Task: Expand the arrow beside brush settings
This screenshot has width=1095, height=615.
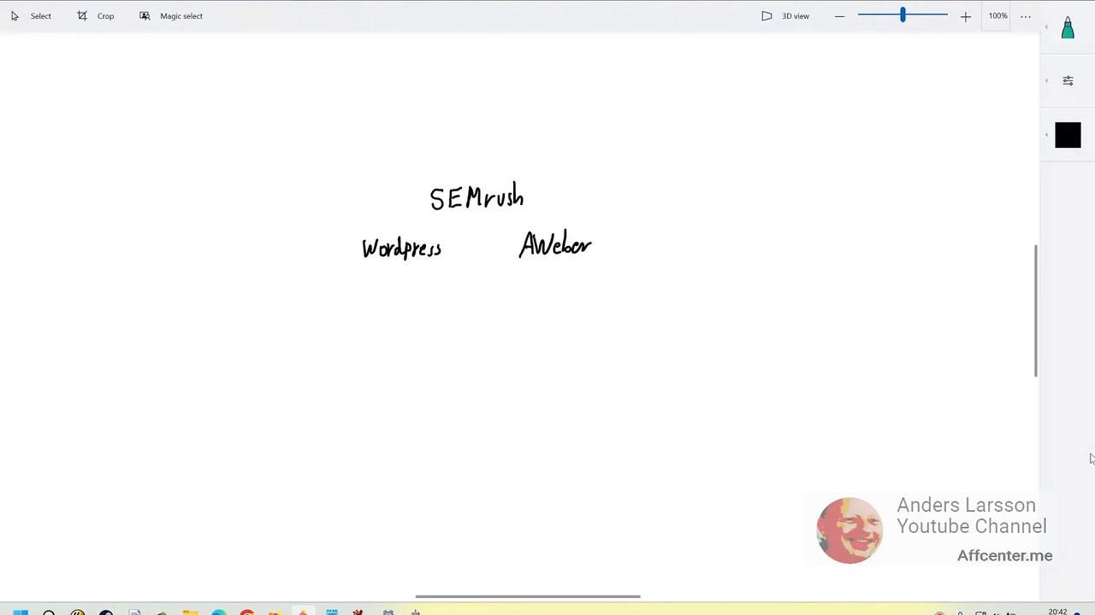Action: pos(1046,80)
